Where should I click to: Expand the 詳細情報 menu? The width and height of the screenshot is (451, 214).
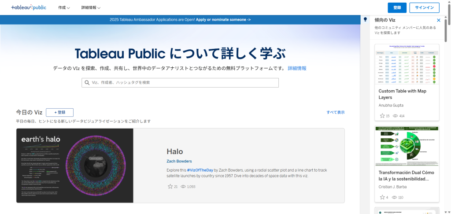click(91, 8)
